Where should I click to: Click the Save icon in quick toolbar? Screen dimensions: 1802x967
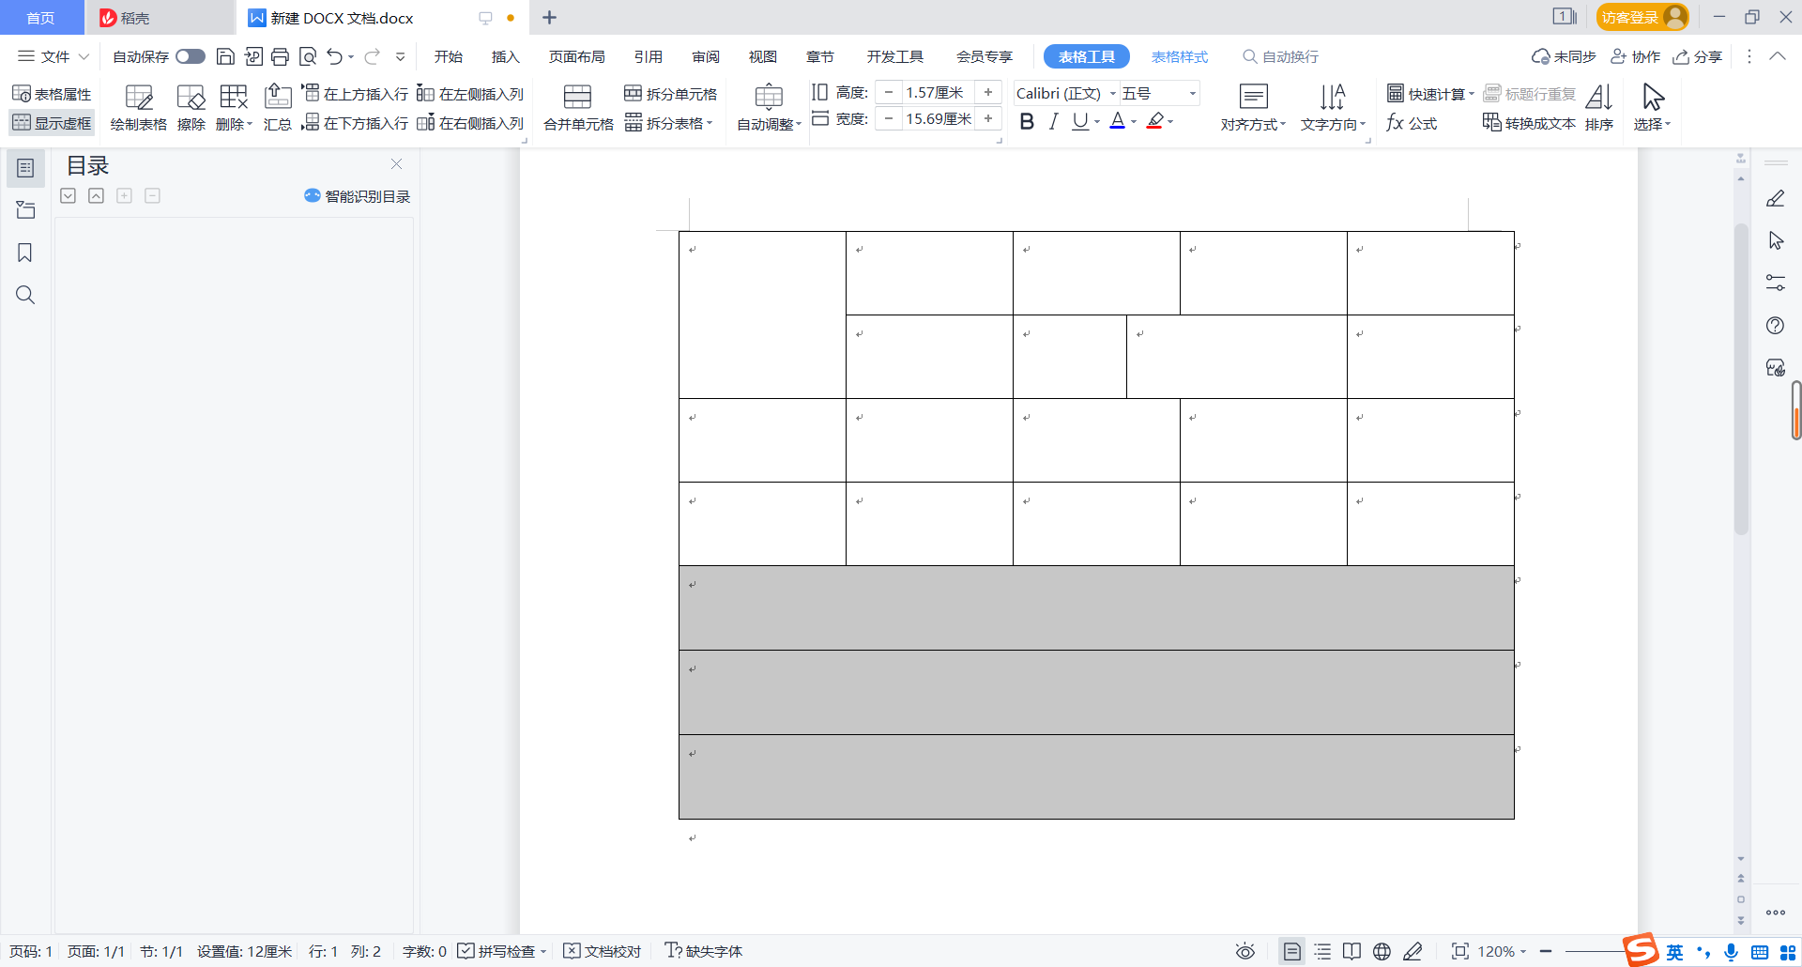225,56
